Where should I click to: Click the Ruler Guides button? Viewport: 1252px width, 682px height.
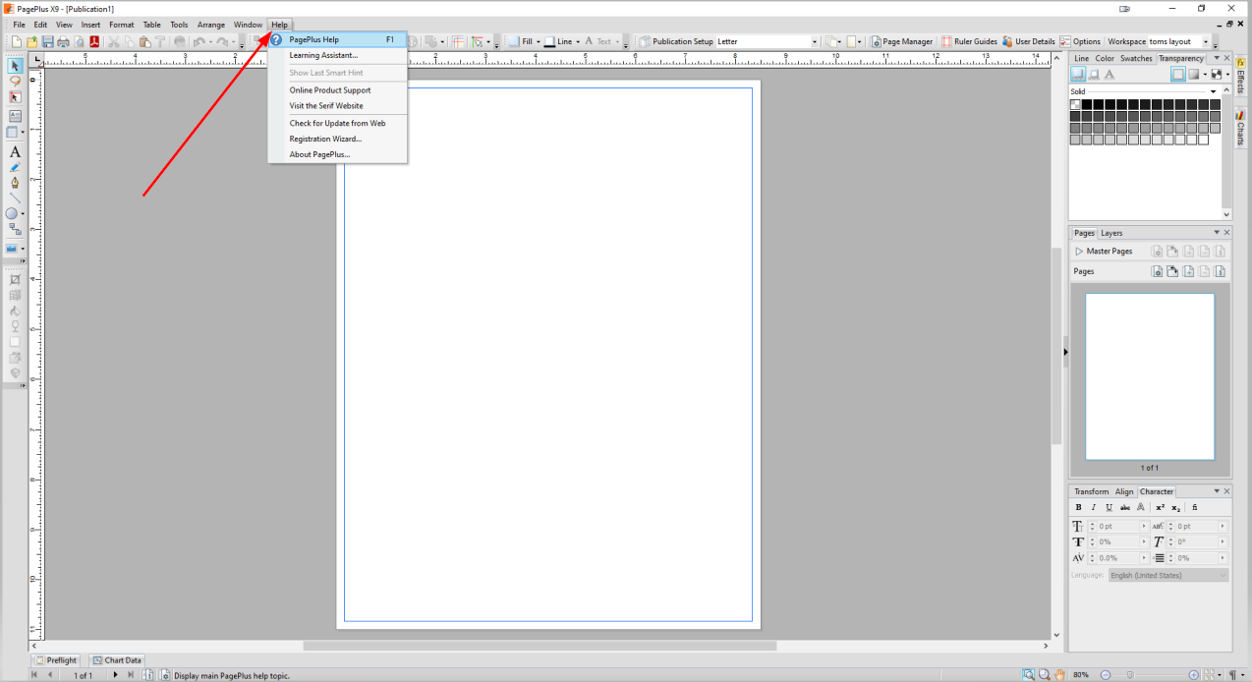(x=969, y=41)
